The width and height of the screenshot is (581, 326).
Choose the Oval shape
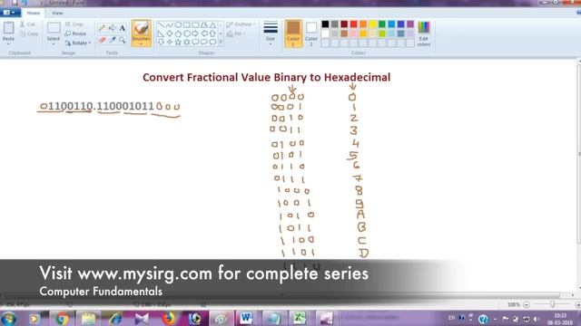(x=178, y=25)
